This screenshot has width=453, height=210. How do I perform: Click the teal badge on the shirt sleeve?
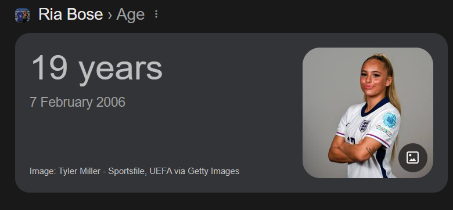[x=390, y=120]
